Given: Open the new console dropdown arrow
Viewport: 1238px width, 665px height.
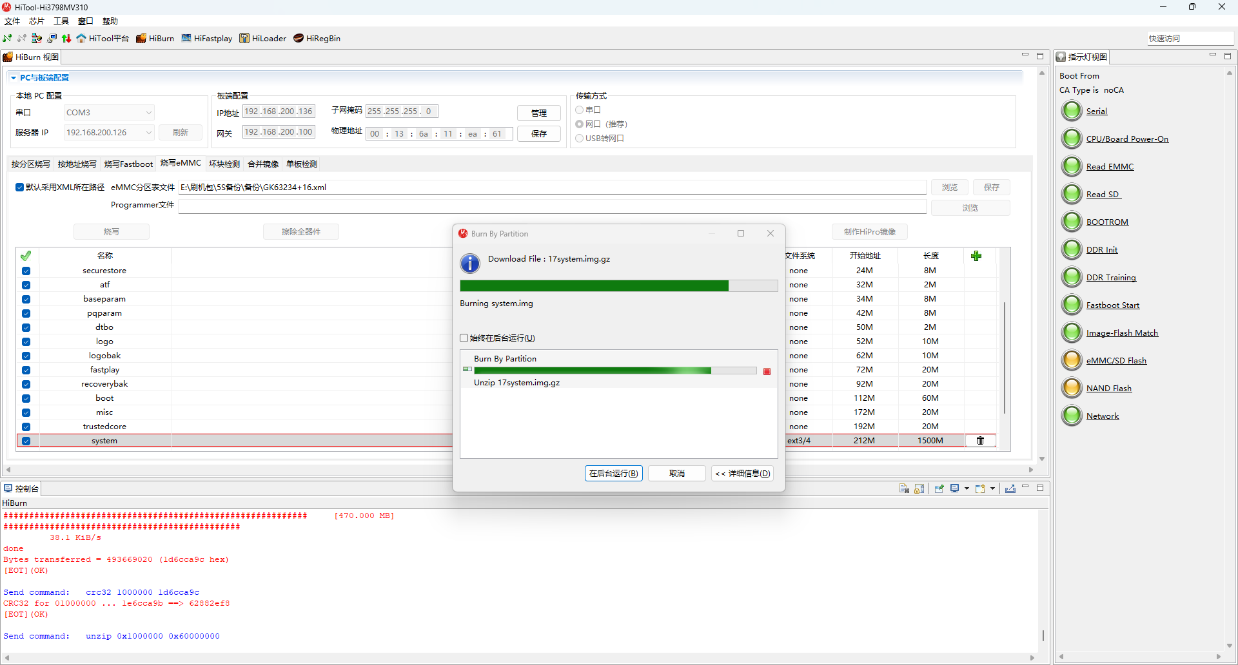Looking at the screenshot, I should tap(992, 488).
